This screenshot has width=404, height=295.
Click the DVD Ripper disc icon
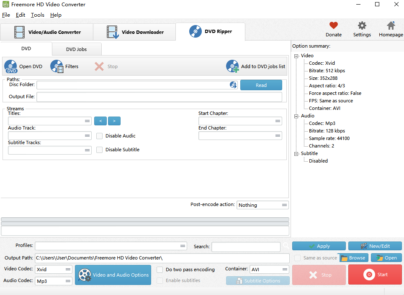click(196, 31)
